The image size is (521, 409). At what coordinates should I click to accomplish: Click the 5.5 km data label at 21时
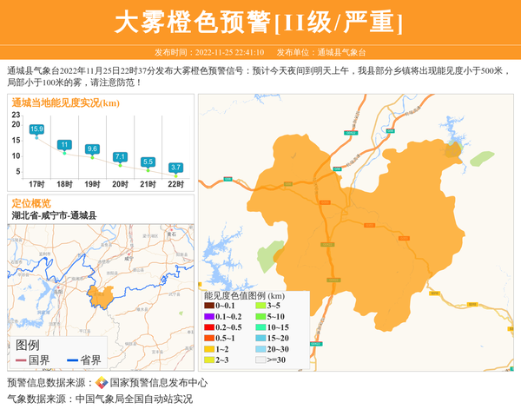click(148, 162)
